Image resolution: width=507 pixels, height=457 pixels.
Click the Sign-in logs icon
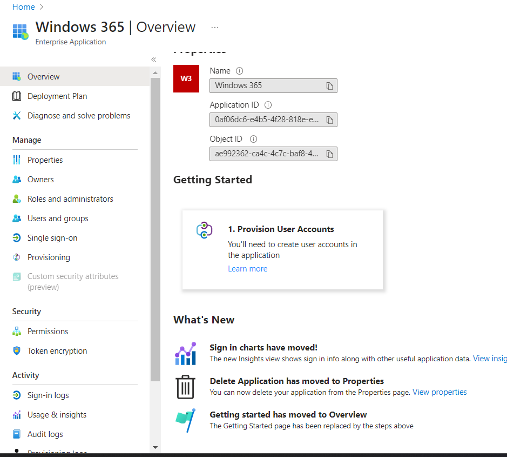pyautogui.click(x=17, y=395)
